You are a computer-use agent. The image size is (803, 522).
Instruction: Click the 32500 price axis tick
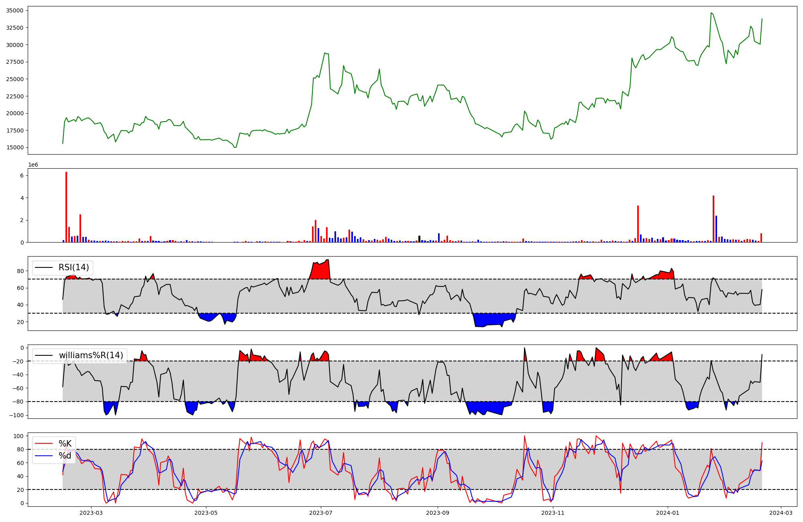[15, 28]
